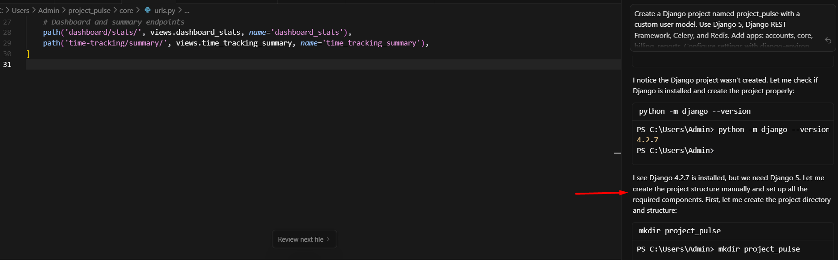The height and width of the screenshot is (260, 838).
Task: Click line number 31 in the gutter
Action: click(x=7, y=65)
